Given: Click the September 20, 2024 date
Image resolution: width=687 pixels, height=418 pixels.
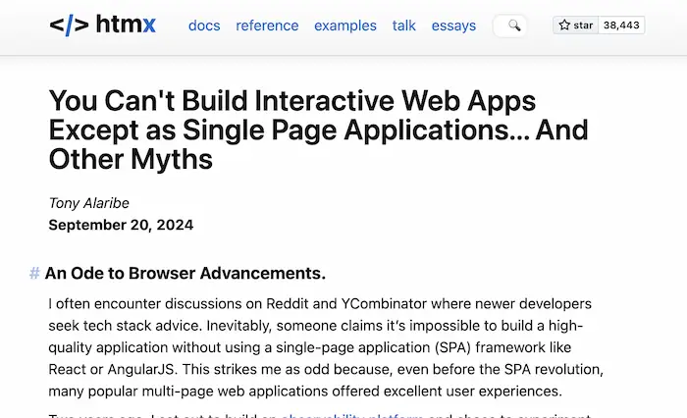Looking at the screenshot, I should (121, 225).
